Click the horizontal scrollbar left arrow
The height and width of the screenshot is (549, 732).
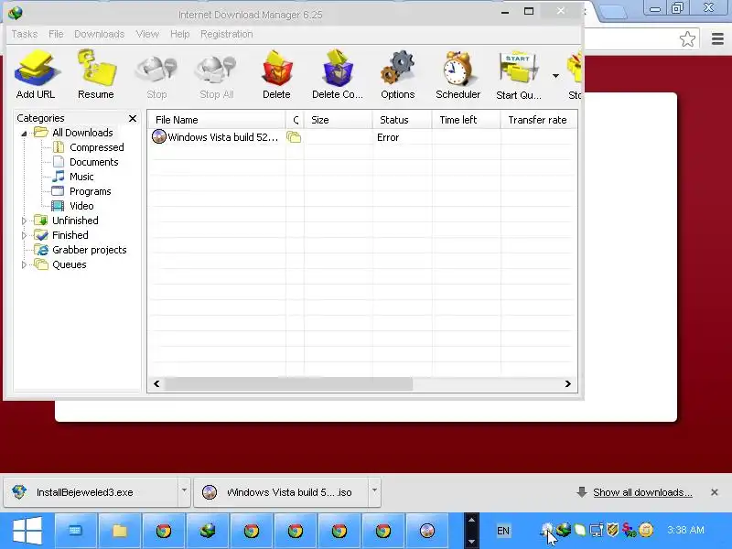point(156,383)
